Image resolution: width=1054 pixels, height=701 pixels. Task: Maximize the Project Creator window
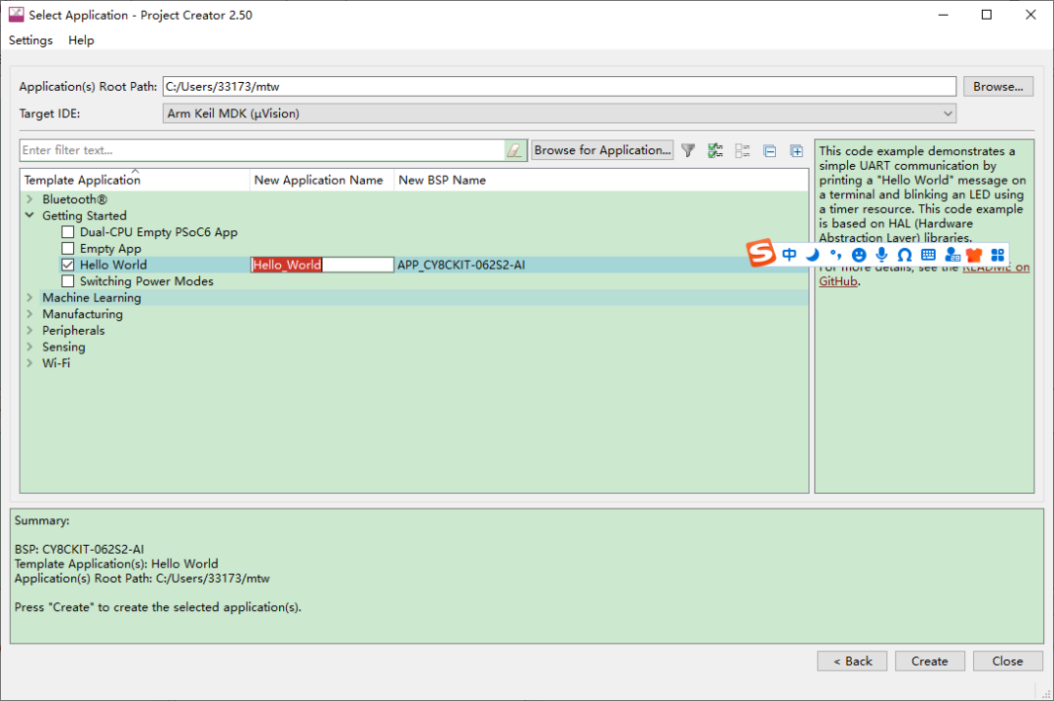click(987, 15)
